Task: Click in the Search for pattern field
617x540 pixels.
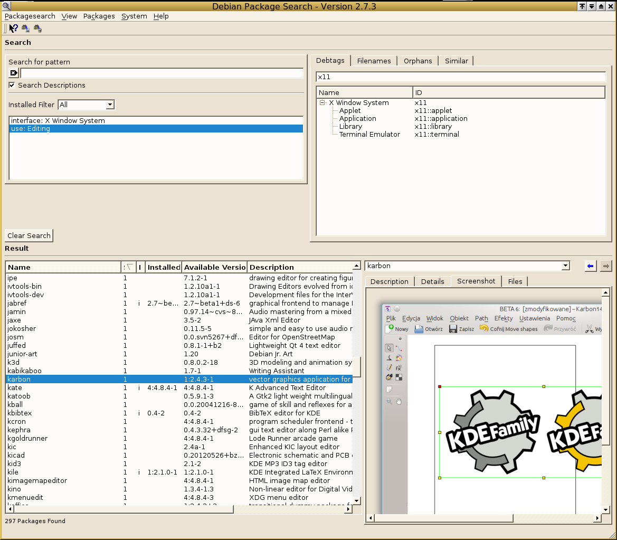Action: pyautogui.click(x=162, y=73)
